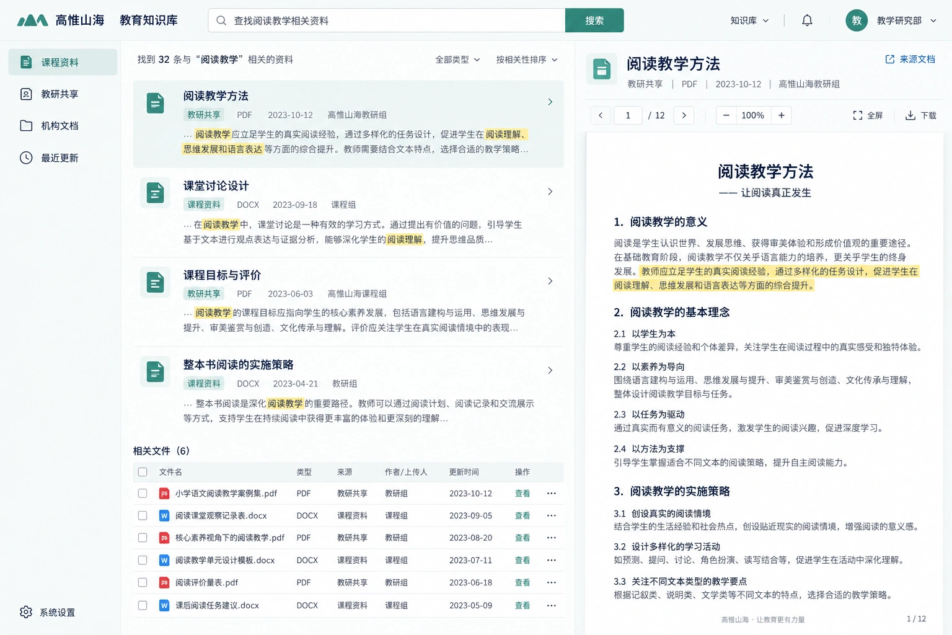
Task: Open the 知识库 dropdown in header
Action: pyautogui.click(x=749, y=20)
